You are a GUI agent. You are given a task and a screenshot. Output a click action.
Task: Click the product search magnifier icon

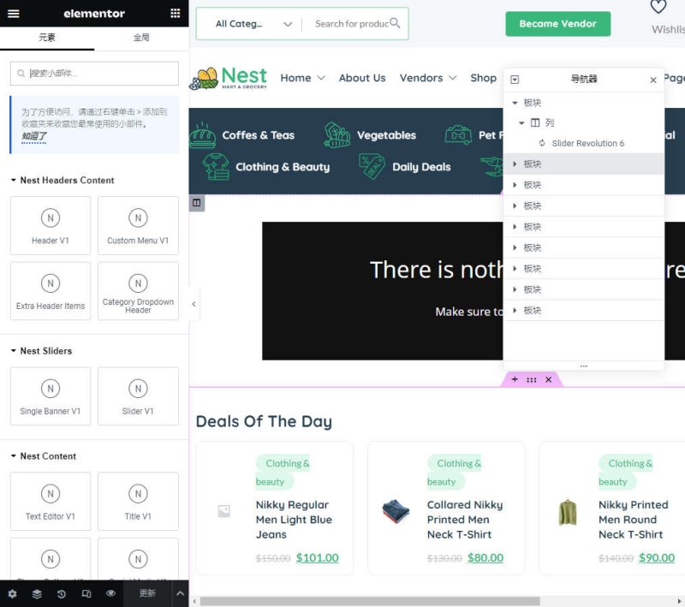pos(395,23)
